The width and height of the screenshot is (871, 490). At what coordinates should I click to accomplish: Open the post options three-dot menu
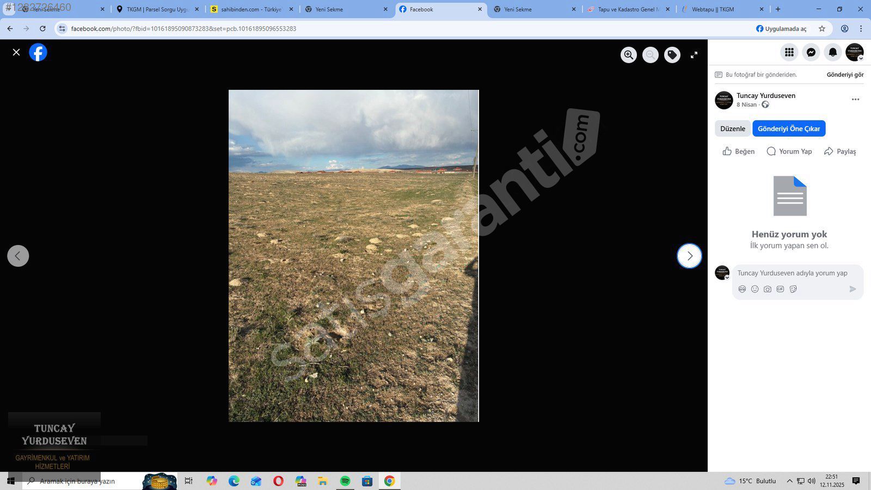(855, 100)
